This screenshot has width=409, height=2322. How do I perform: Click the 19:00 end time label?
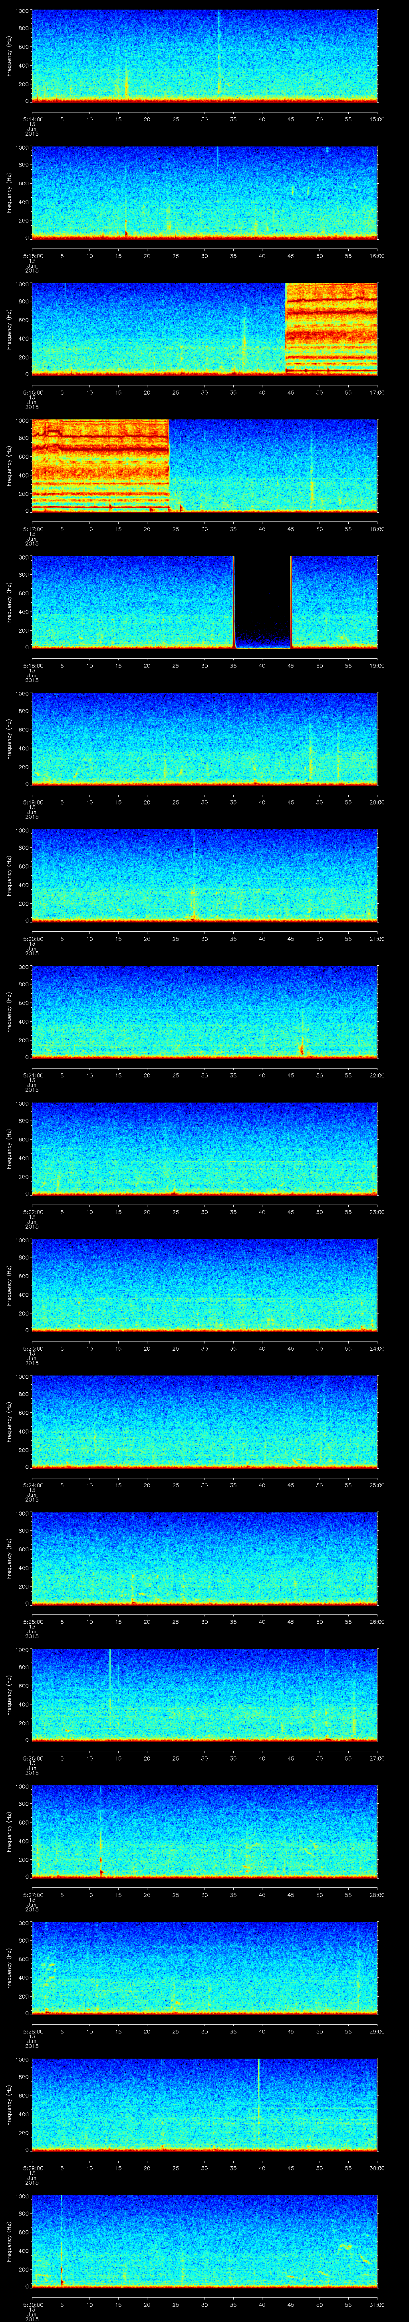point(377,665)
